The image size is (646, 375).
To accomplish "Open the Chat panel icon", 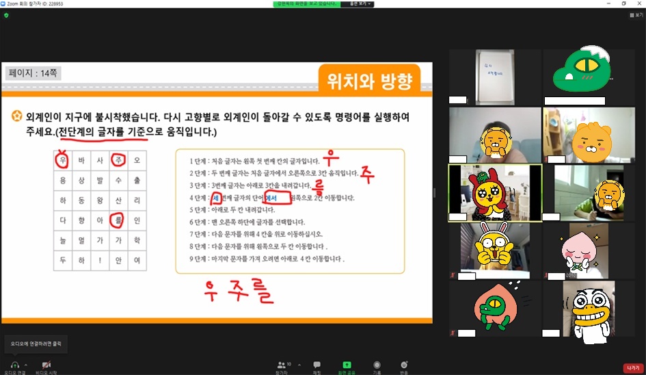I will [317, 365].
